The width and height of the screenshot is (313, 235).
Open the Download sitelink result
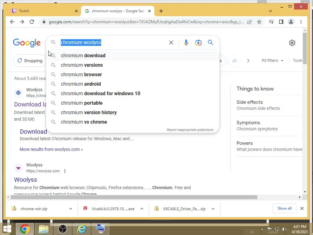(x=33, y=132)
